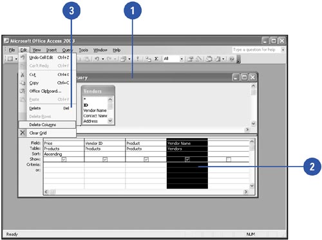Toggle the Show checkbox in the Price column
The height and width of the screenshot is (240, 322).
64,160
